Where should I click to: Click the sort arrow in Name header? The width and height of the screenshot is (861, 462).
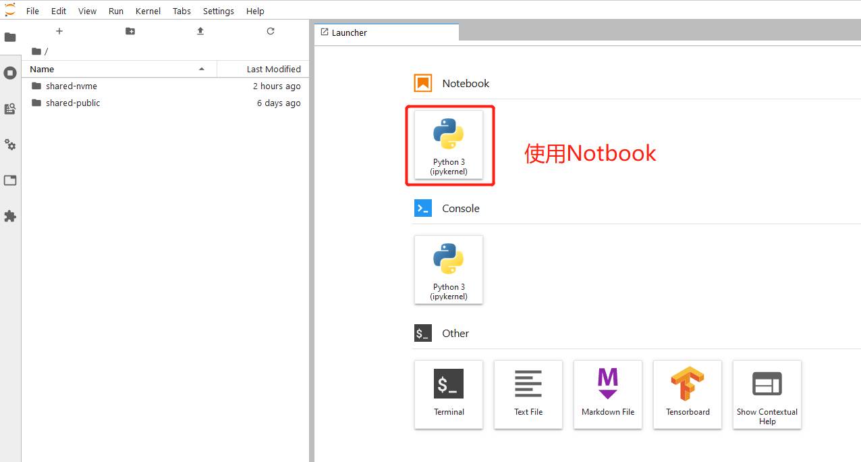pyautogui.click(x=202, y=69)
